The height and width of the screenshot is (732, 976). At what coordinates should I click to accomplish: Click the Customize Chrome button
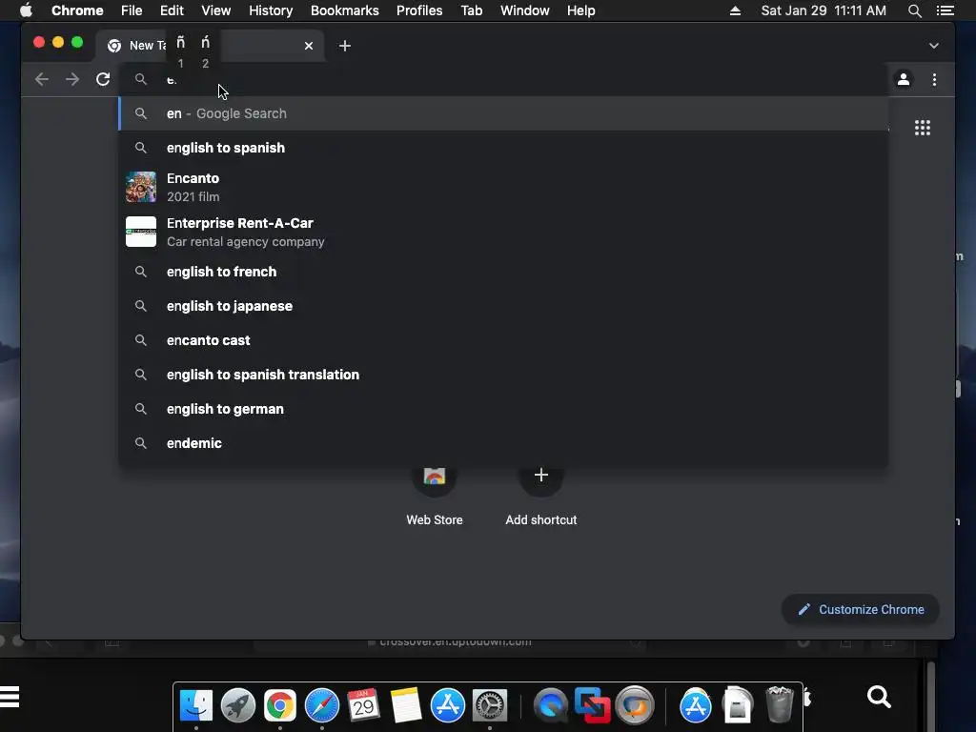coord(861,609)
